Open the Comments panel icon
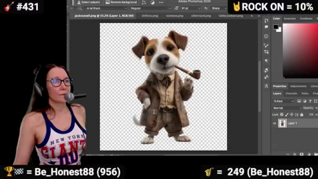Screen dimensions: 318x179 tap(266, 27)
